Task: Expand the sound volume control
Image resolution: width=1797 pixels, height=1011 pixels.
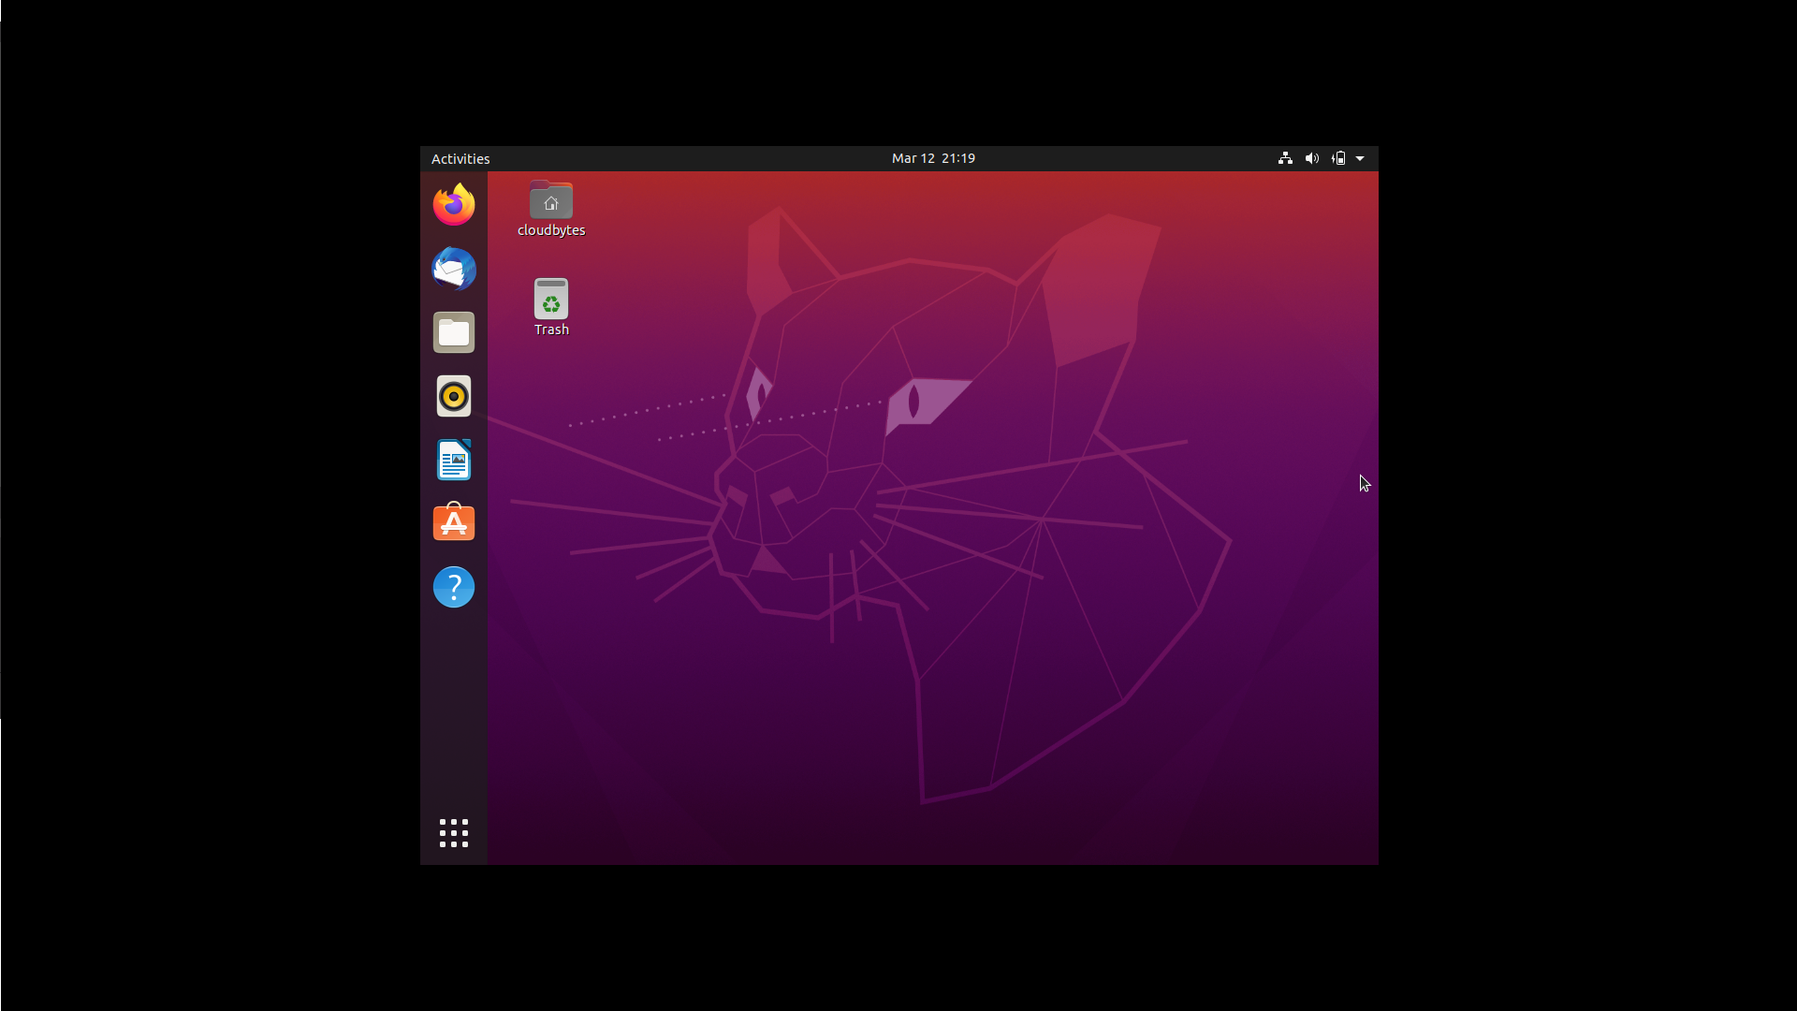Action: tap(1312, 158)
